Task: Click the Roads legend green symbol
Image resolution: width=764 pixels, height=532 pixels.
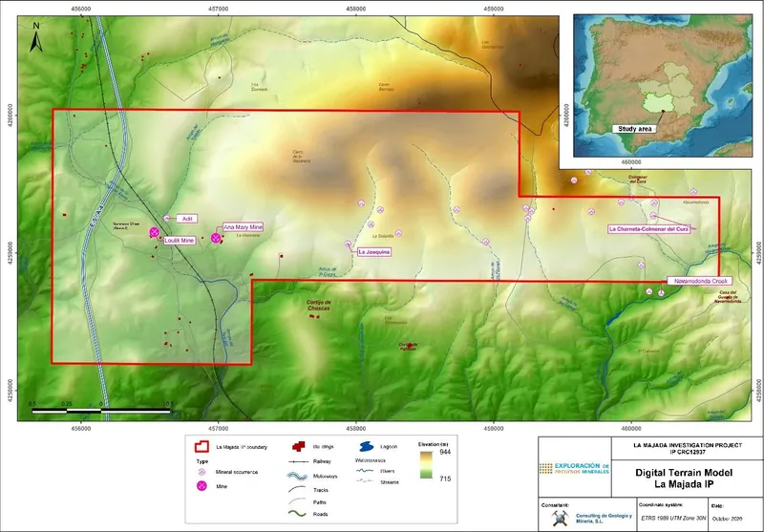Action: 297,514
